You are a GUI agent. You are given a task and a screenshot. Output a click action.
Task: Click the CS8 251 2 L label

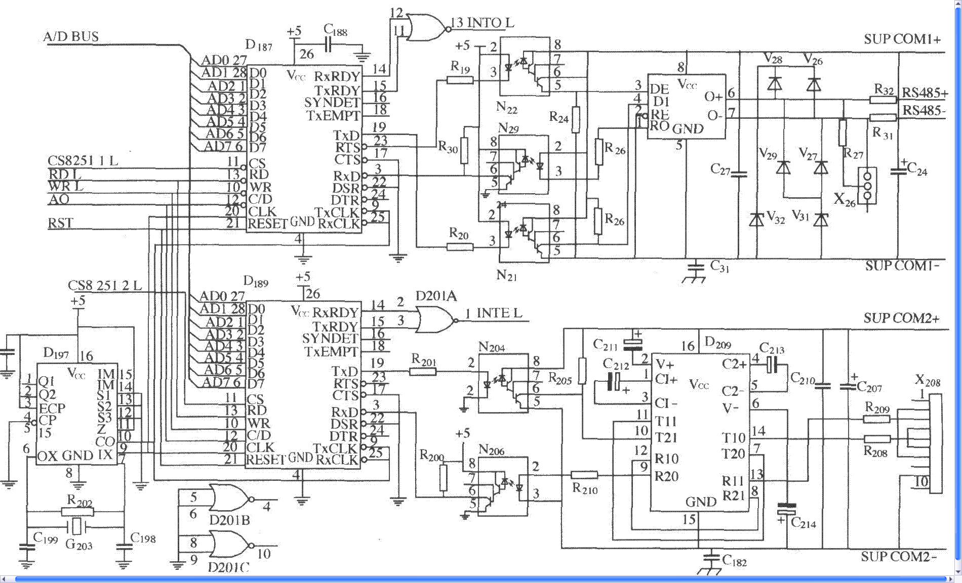105,286
